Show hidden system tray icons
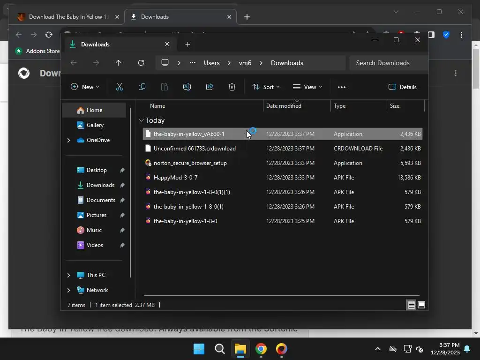This screenshot has height=360, width=480. 378,349
